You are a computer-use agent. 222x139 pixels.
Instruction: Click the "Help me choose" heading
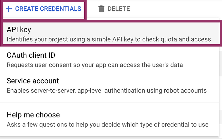[33, 115]
